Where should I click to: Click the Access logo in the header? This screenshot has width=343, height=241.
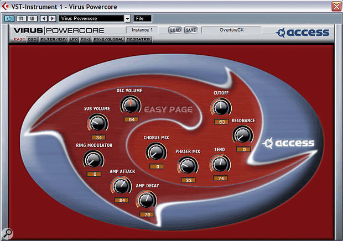[x=302, y=33]
